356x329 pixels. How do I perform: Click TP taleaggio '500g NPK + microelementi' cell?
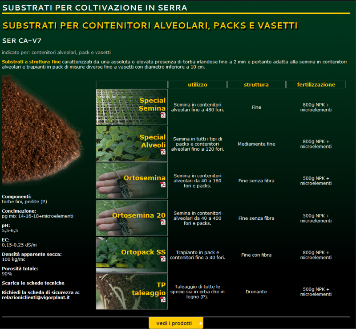(x=316, y=292)
